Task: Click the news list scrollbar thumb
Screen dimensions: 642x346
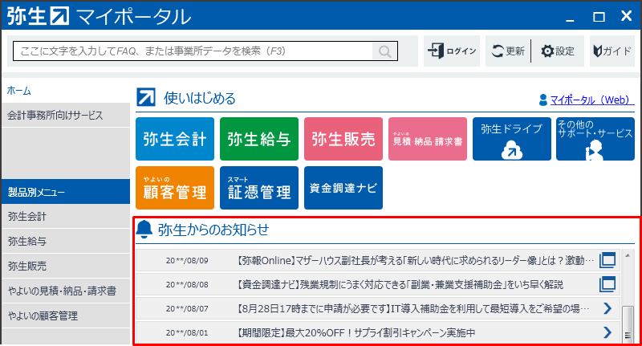Action: pyautogui.click(x=628, y=324)
